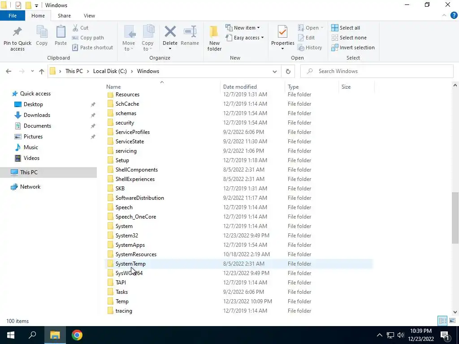Click Invert selection in ribbon

tap(353, 47)
